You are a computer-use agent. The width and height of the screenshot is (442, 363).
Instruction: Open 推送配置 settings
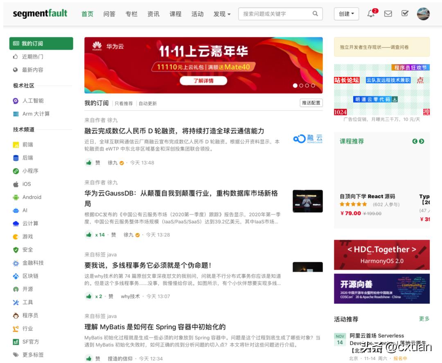click(311, 103)
